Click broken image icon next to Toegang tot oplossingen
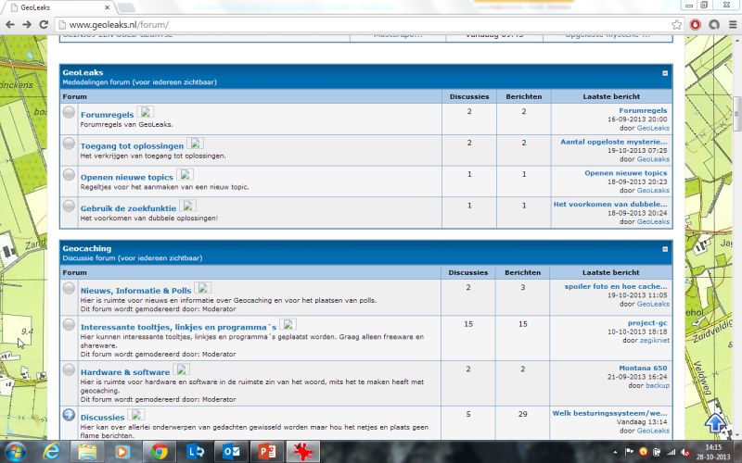This screenshot has height=463, width=742. tap(195, 144)
